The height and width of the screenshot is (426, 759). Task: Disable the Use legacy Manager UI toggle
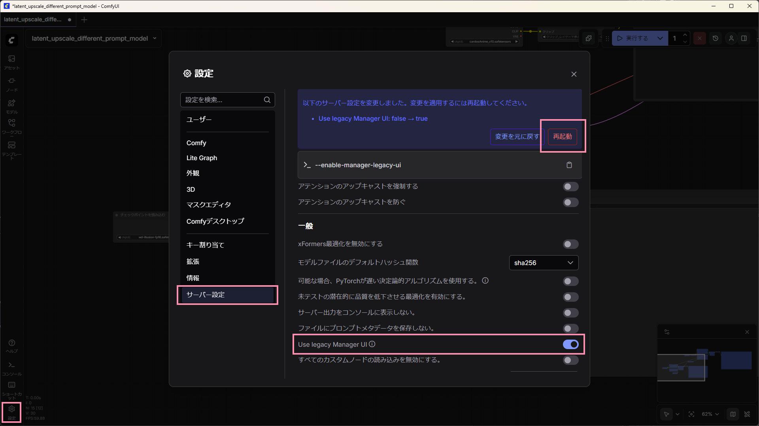(x=570, y=344)
